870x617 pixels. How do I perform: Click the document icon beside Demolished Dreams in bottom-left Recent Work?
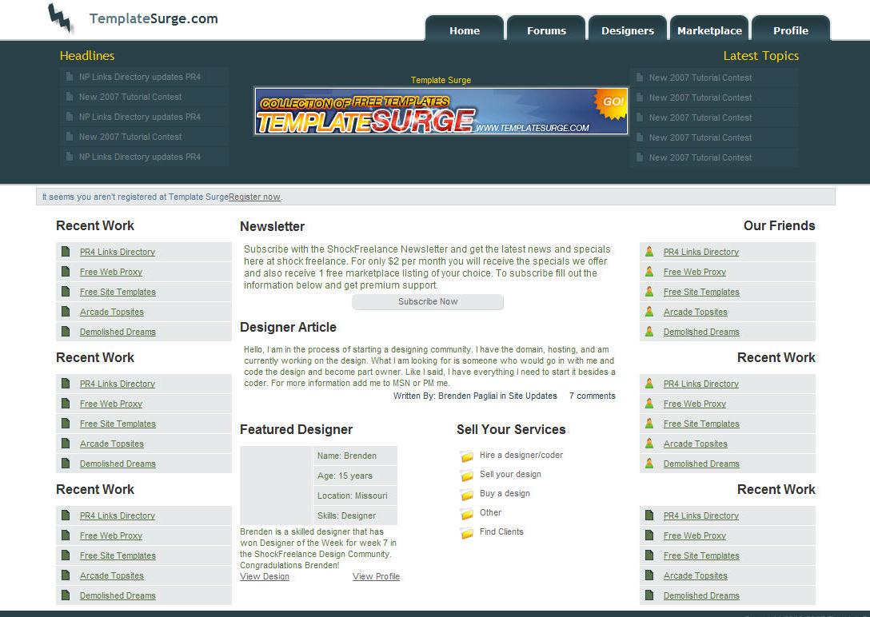(66, 595)
